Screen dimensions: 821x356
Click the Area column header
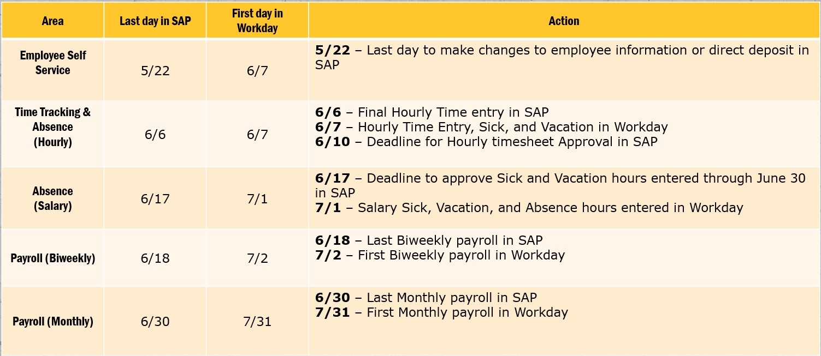(x=52, y=21)
